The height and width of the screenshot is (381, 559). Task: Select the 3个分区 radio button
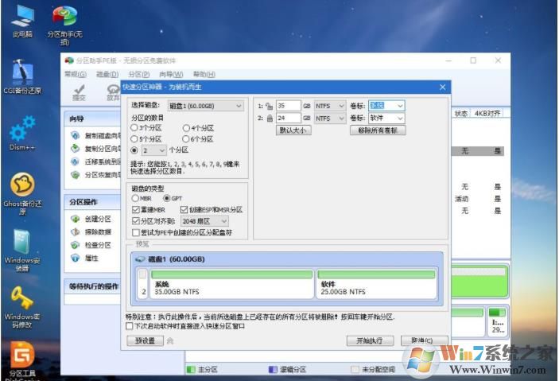pyautogui.click(x=134, y=128)
